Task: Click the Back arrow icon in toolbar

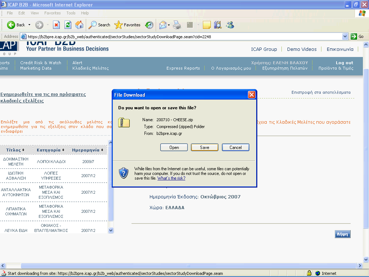Action: (x=11, y=25)
